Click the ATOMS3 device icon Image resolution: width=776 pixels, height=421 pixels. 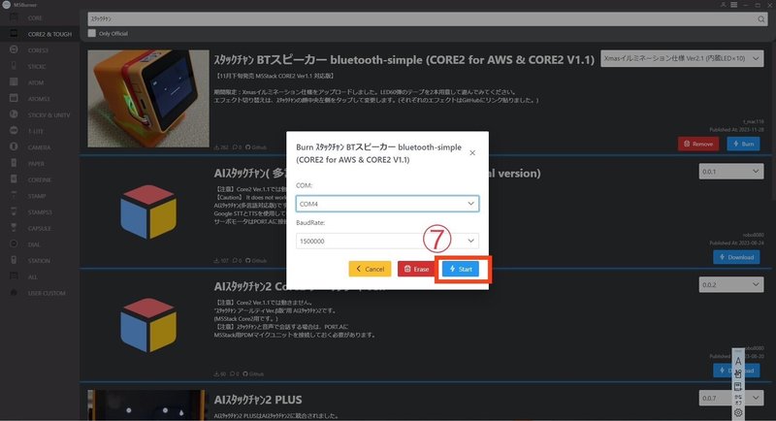14,98
